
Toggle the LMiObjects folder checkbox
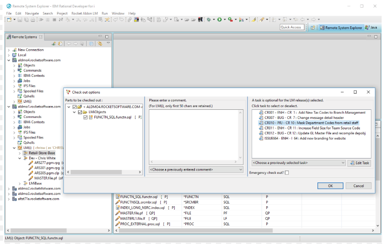pos(79,112)
